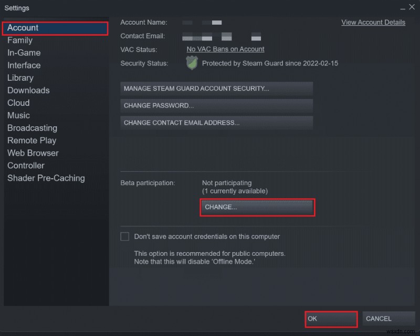This screenshot has height=336, width=420.
Task: Close the Settings window
Action: 412,7
